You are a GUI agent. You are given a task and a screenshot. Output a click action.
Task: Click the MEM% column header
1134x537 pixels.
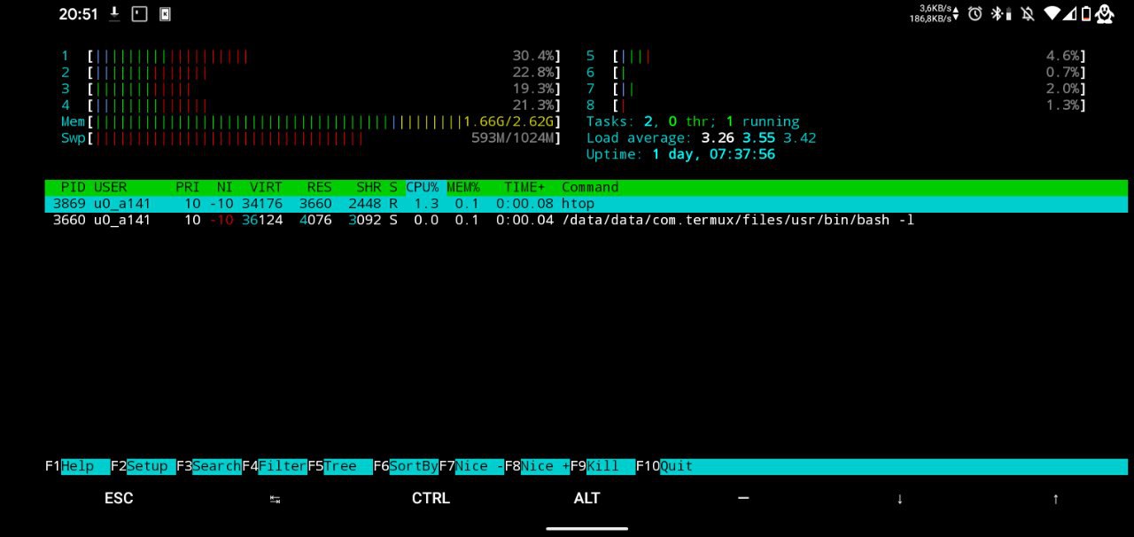coord(463,187)
